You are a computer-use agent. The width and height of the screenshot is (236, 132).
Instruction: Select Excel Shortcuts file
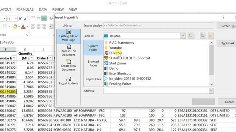tap(118, 73)
